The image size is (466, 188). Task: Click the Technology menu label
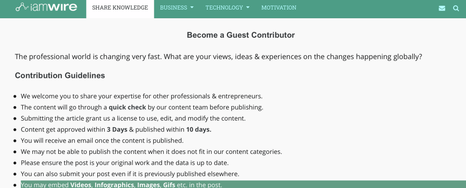[x=224, y=8]
